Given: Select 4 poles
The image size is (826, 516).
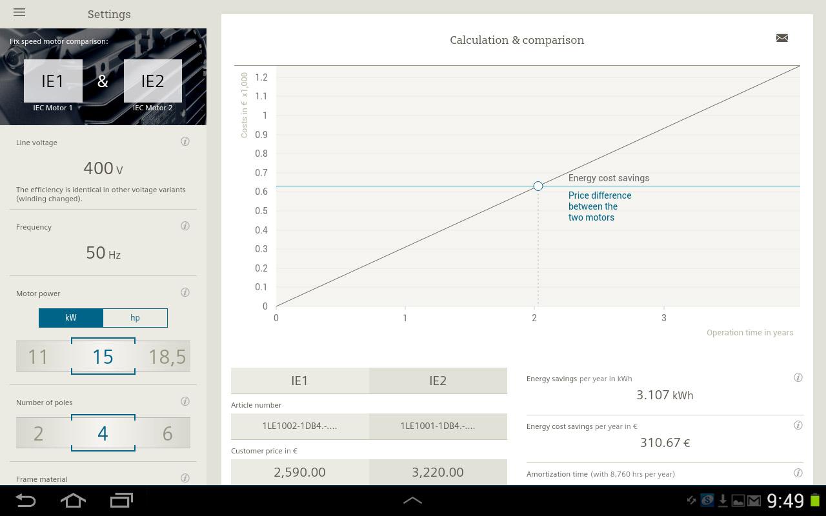Looking at the screenshot, I should [103, 433].
